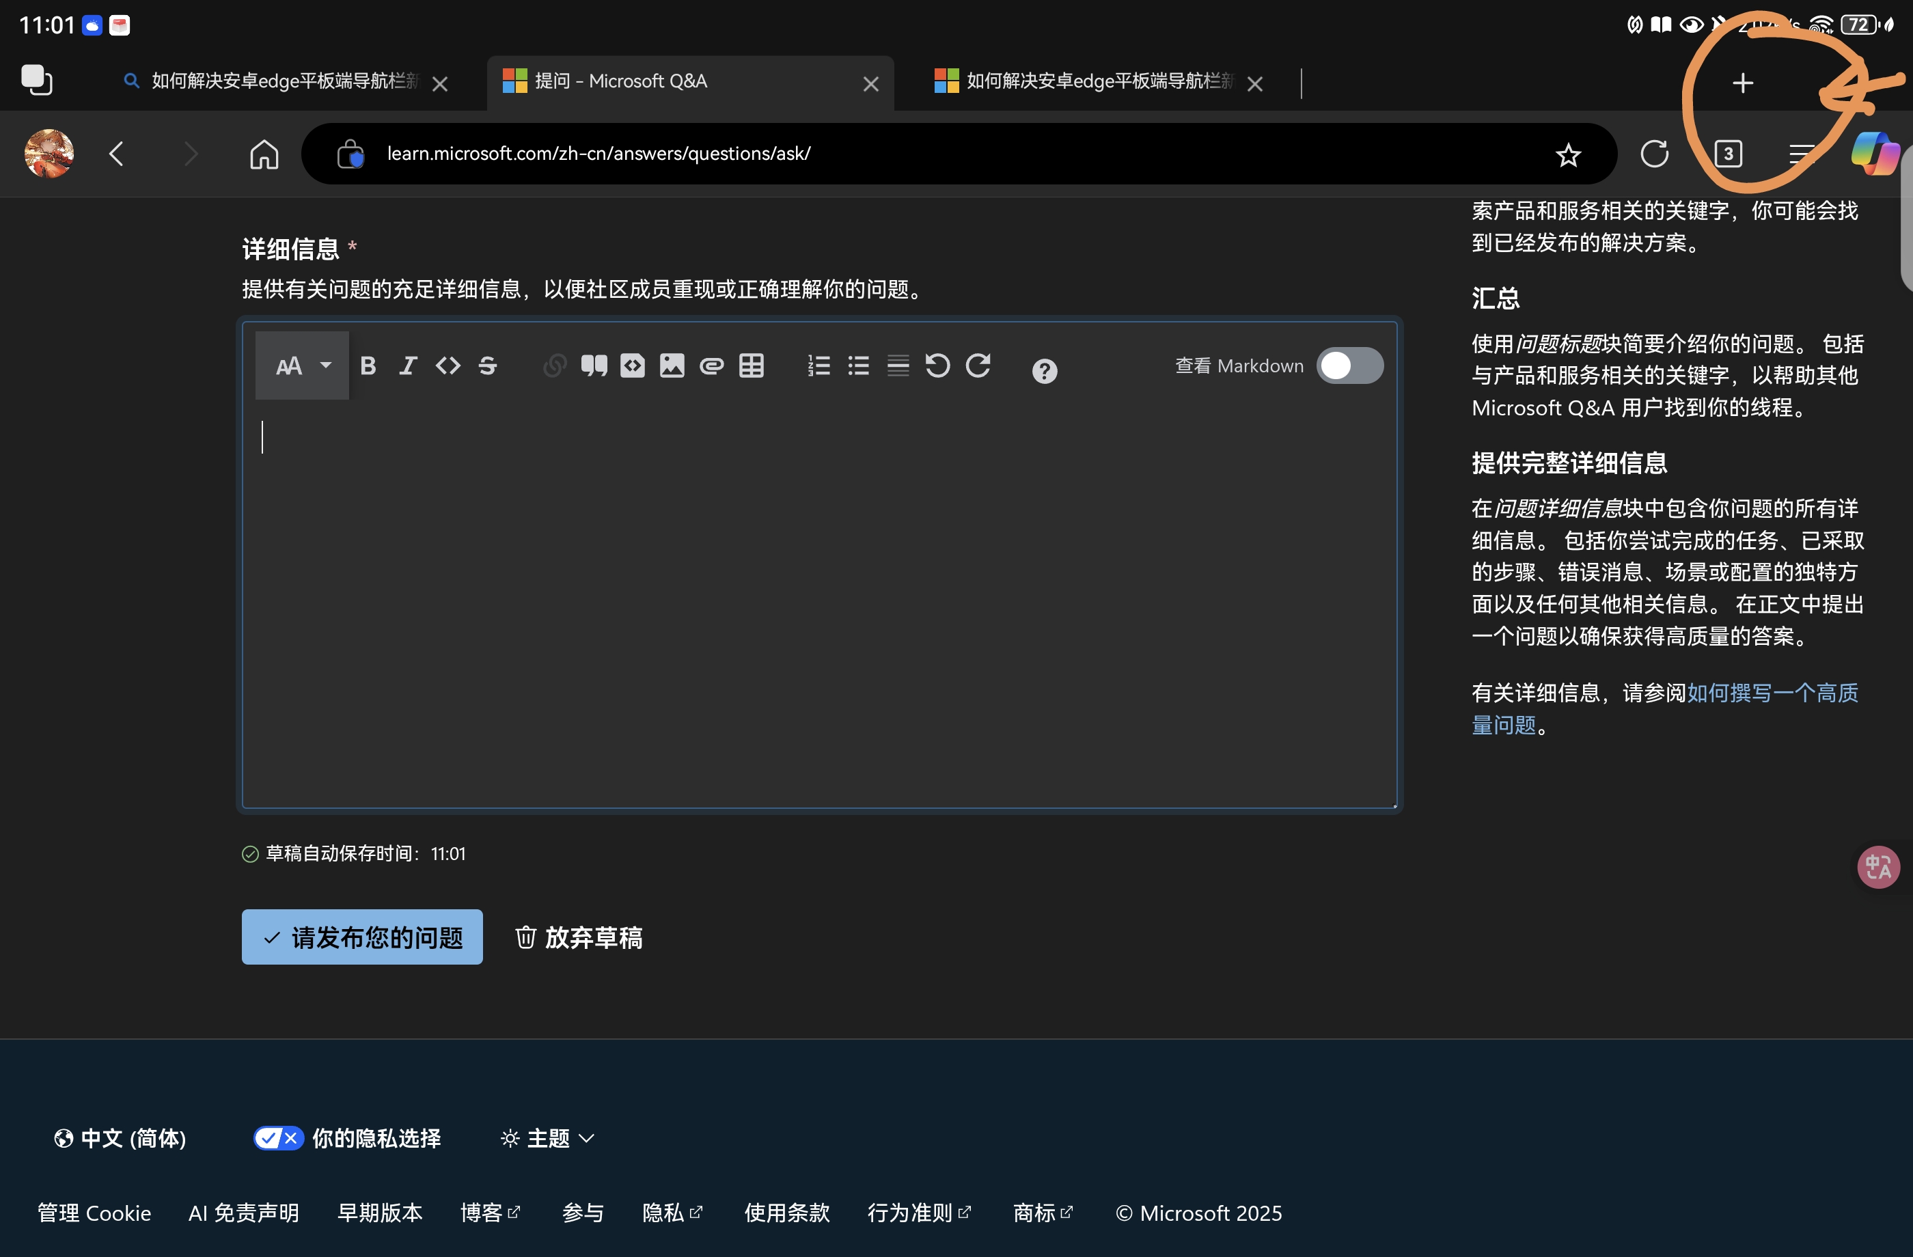This screenshot has height=1257, width=1913.
Task: Enable the 查看 Markdown toggle
Action: point(1349,365)
